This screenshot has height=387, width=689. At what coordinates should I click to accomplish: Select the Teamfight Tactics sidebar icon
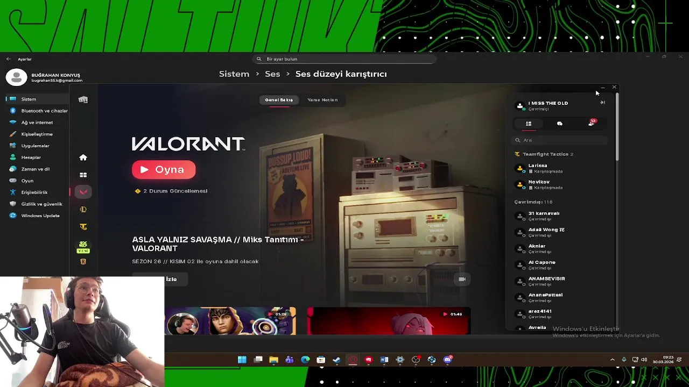point(83,227)
